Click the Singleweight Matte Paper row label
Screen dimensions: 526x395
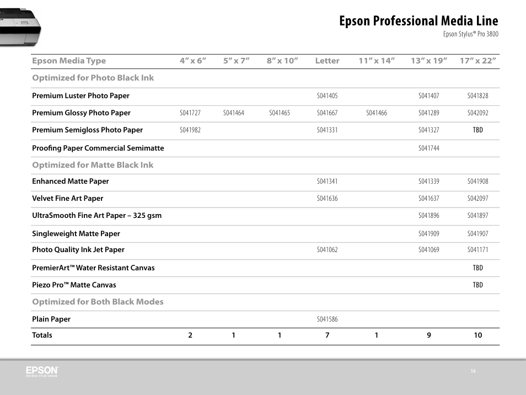[76, 233]
